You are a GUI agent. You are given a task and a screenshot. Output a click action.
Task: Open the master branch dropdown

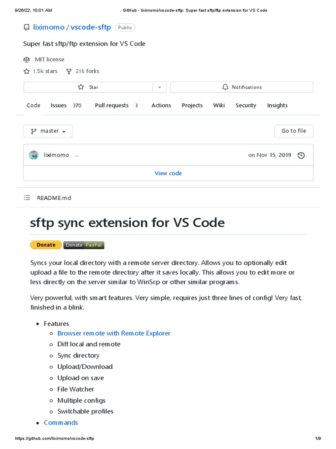[x=48, y=131]
